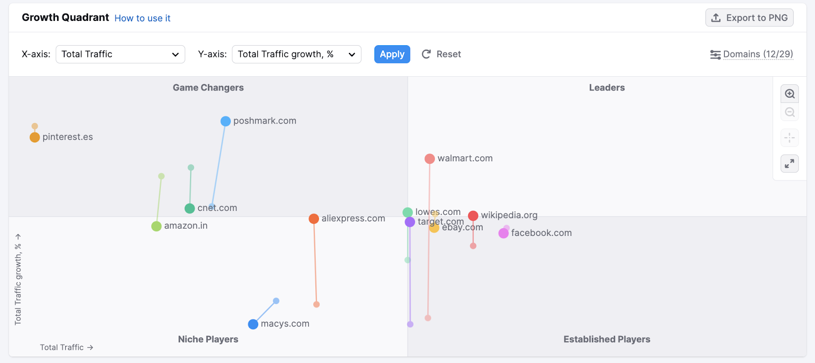Click the aliexpress.com orange-red data point
Viewport: 815px width, 363px height.
point(314,219)
